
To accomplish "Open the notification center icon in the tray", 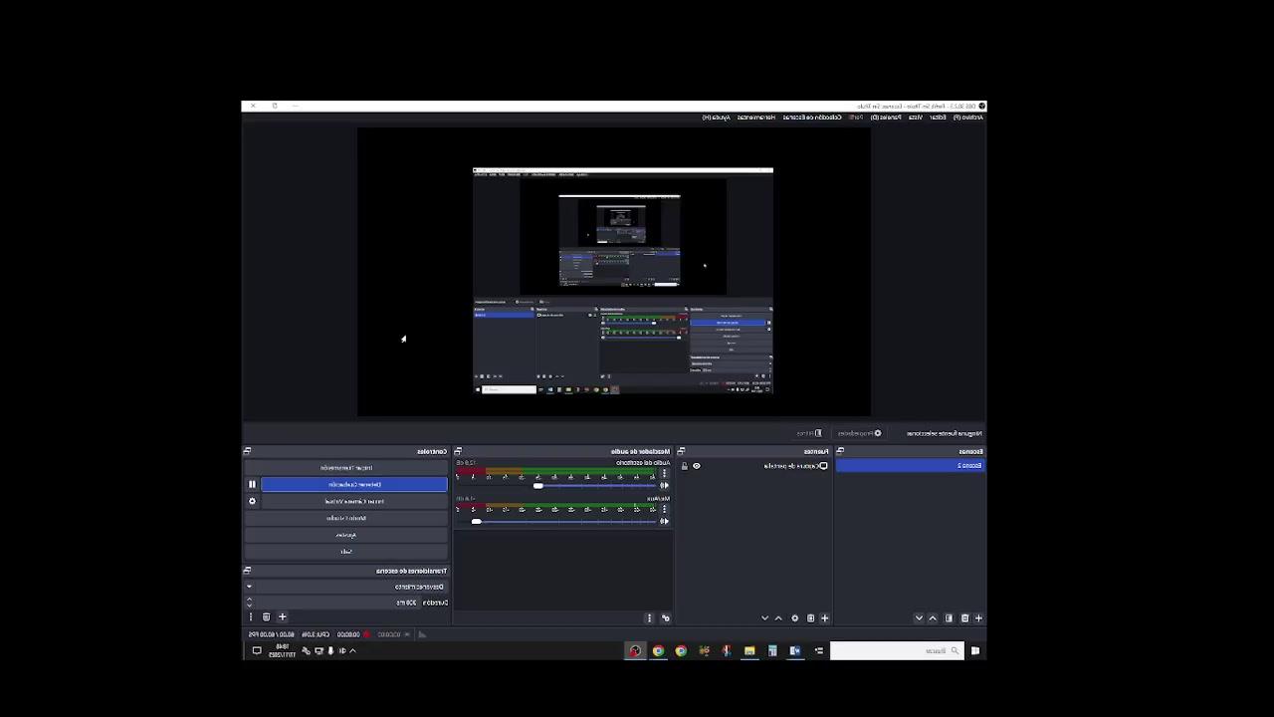I will 257,650.
